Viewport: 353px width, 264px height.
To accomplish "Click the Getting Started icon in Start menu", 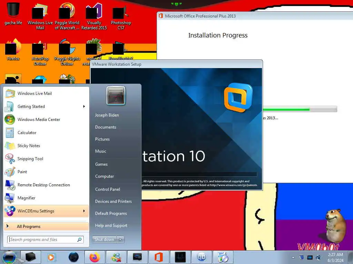I will pos(9,107).
